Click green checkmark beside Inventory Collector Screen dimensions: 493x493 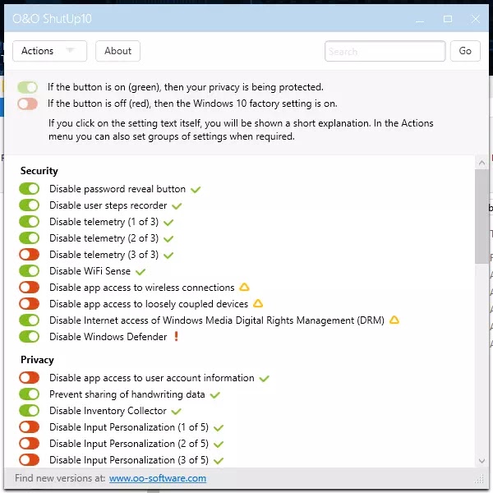[x=177, y=412]
